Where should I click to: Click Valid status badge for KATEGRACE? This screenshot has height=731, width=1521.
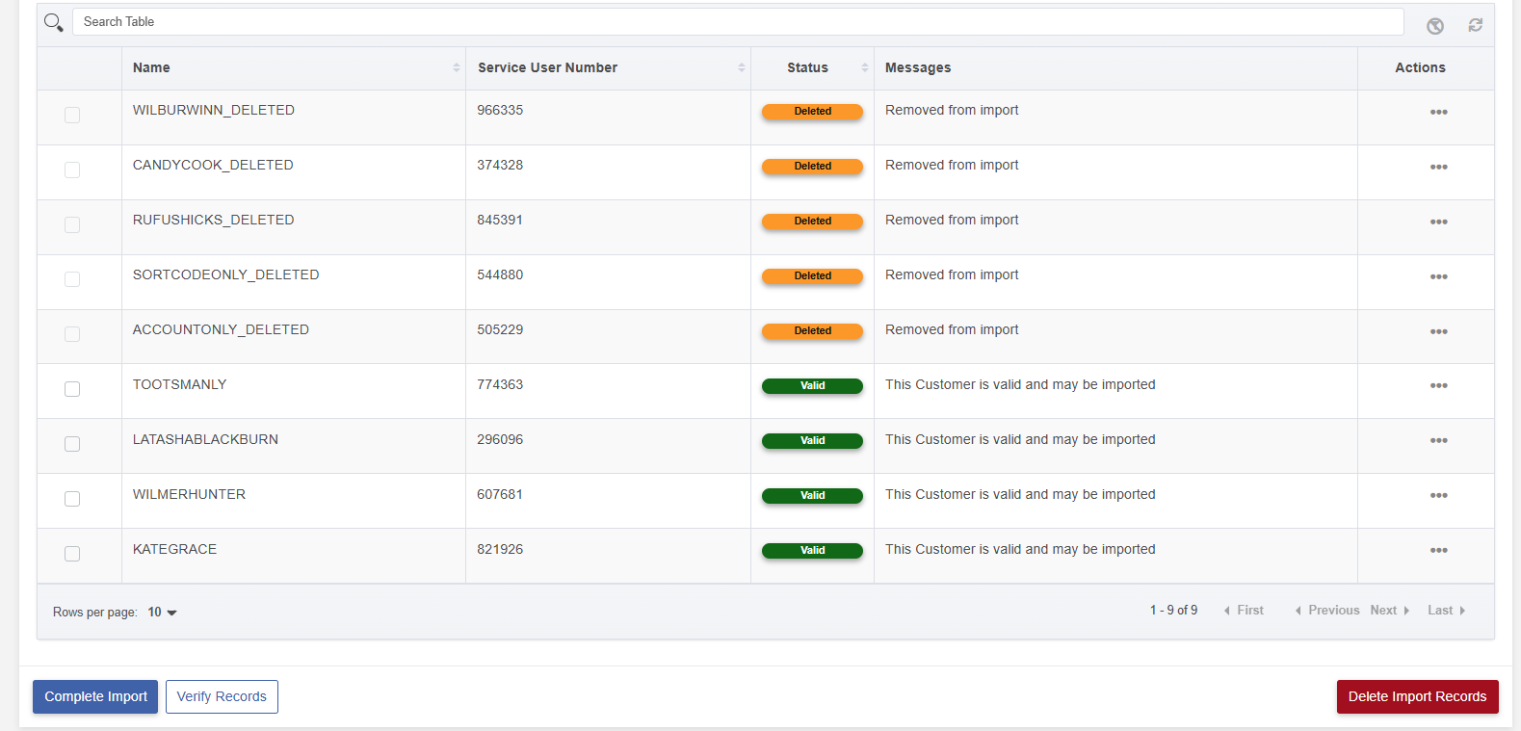(x=812, y=551)
